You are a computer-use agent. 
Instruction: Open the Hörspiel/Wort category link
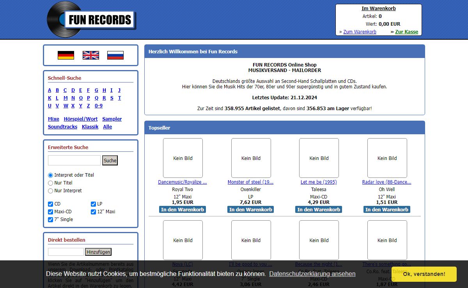click(81, 119)
